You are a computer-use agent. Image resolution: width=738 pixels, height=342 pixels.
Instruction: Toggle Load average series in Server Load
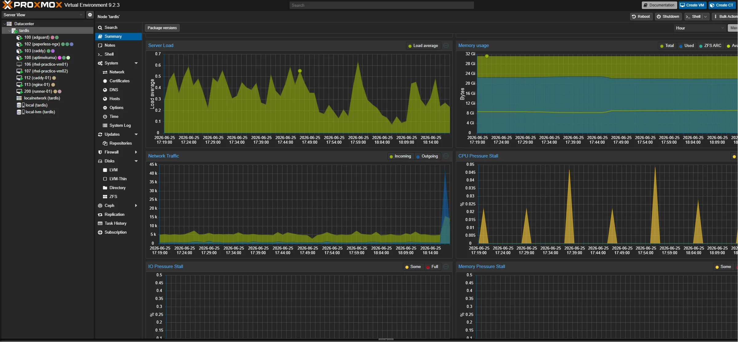(423, 46)
